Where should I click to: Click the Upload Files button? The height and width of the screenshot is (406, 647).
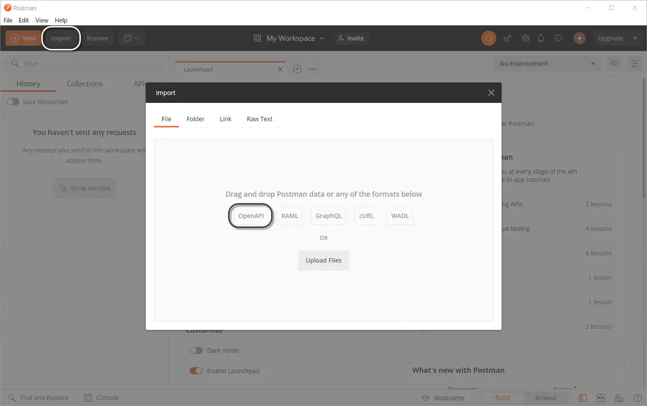[323, 260]
